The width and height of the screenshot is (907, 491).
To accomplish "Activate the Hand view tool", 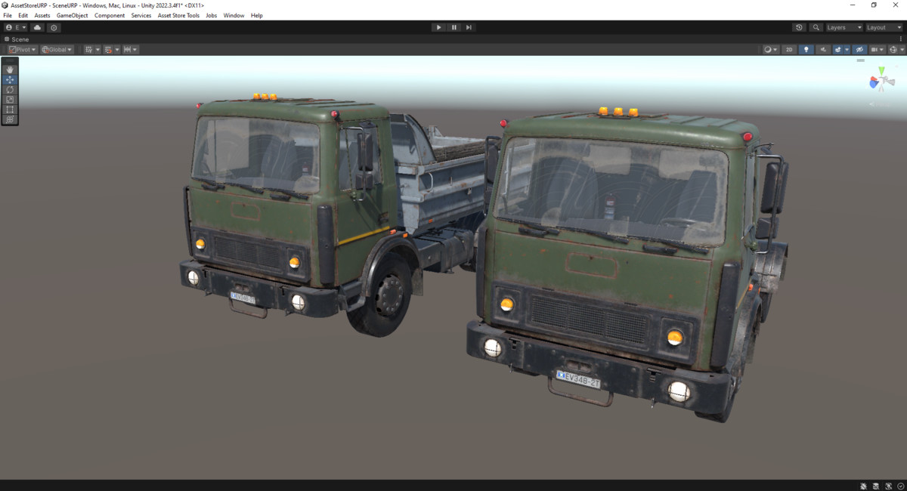I will [10, 69].
